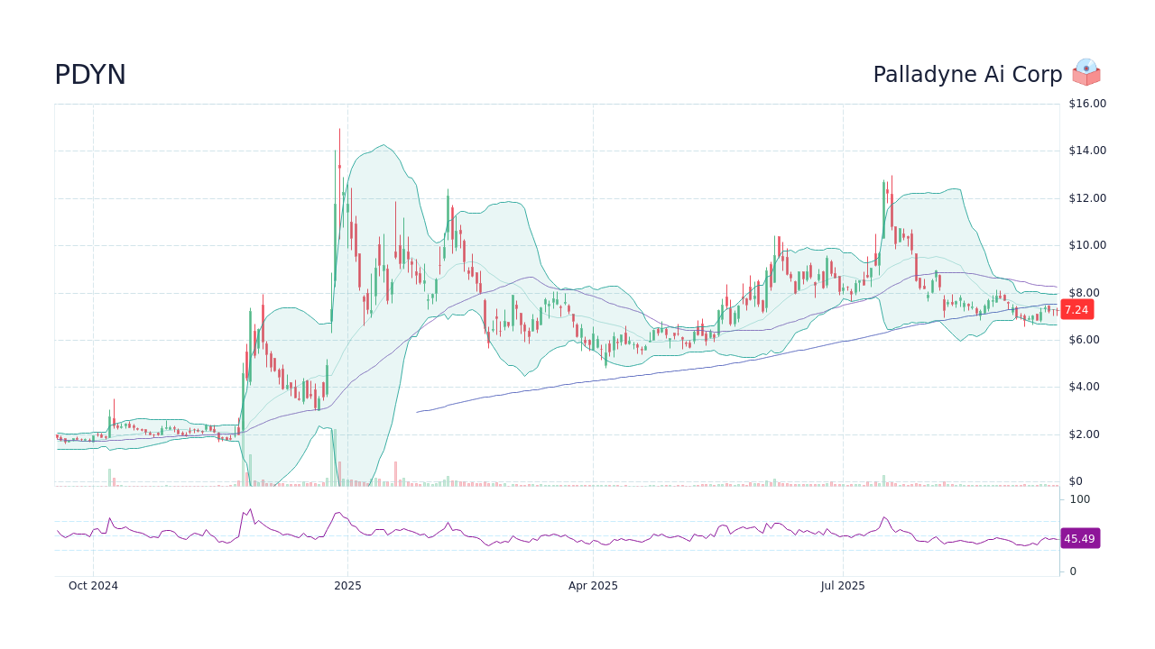
Task: Expand the Jul 2025 axis label
Action: click(844, 585)
